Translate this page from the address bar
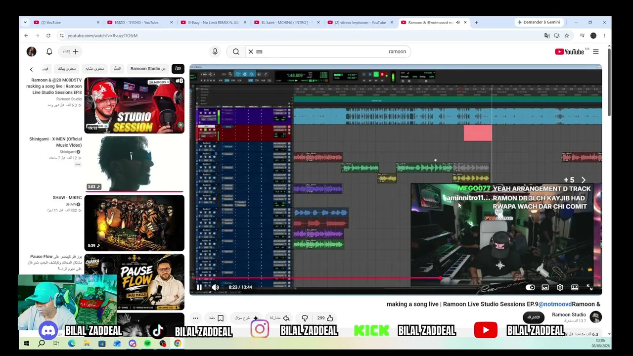Viewport: 633px width, 356px height. (547, 36)
